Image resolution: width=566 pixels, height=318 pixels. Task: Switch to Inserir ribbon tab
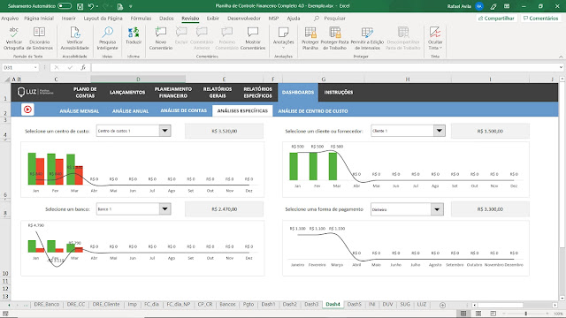pyautogui.click(x=69, y=19)
